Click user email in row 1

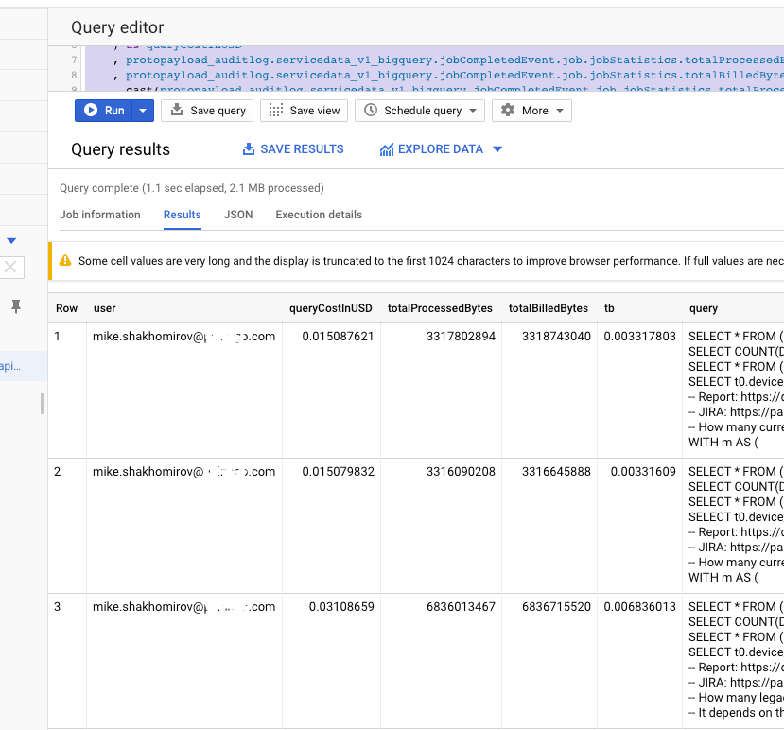pos(184,336)
